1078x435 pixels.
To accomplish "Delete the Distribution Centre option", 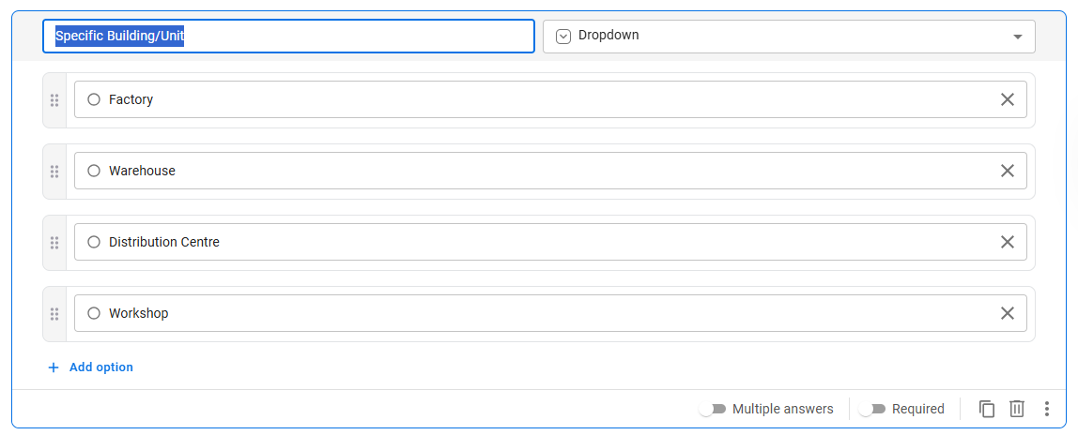I will pyautogui.click(x=1007, y=242).
